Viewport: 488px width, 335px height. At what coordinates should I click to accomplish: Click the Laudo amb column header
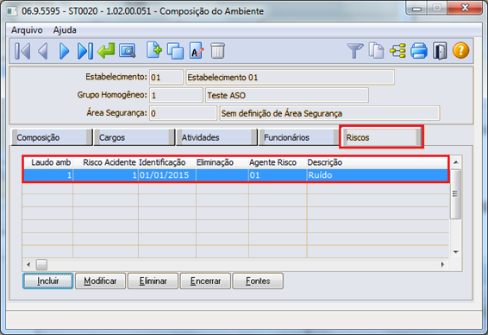click(48, 162)
